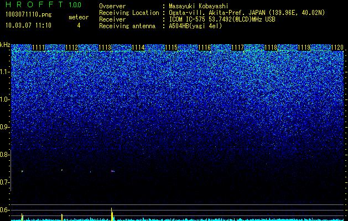The width and height of the screenshot is (348, 221).
Task: Click the 1120 time marker
Action: point(337,48)
